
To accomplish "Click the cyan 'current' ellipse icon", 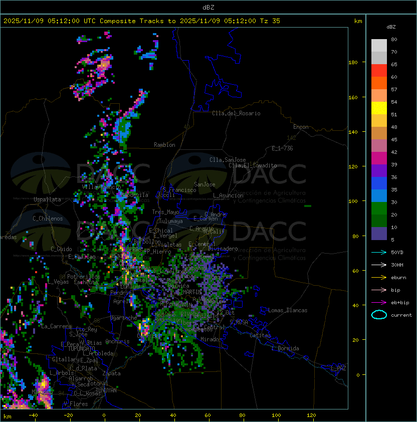I will coord(379,315).
